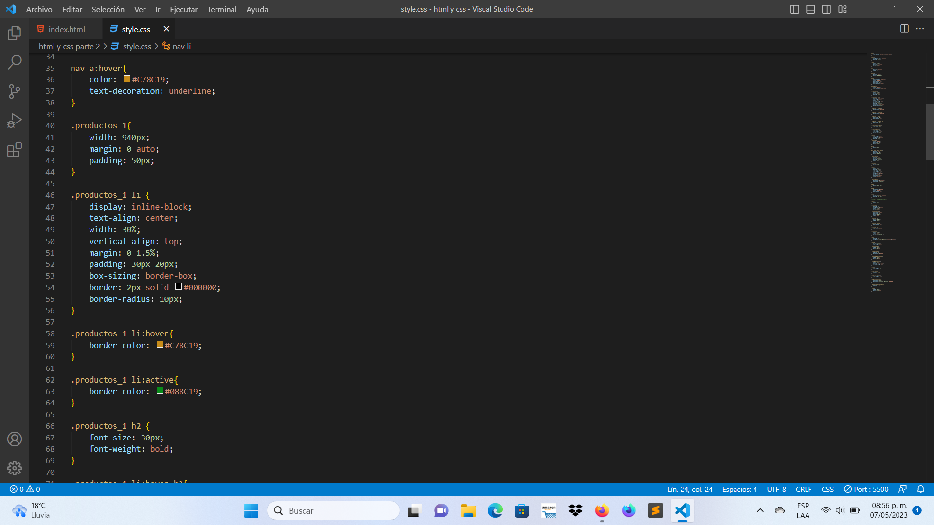This screenshot has height=525, width=934.
Task: Open the editor More Actions ellipsis
Action: click(920, 29)
